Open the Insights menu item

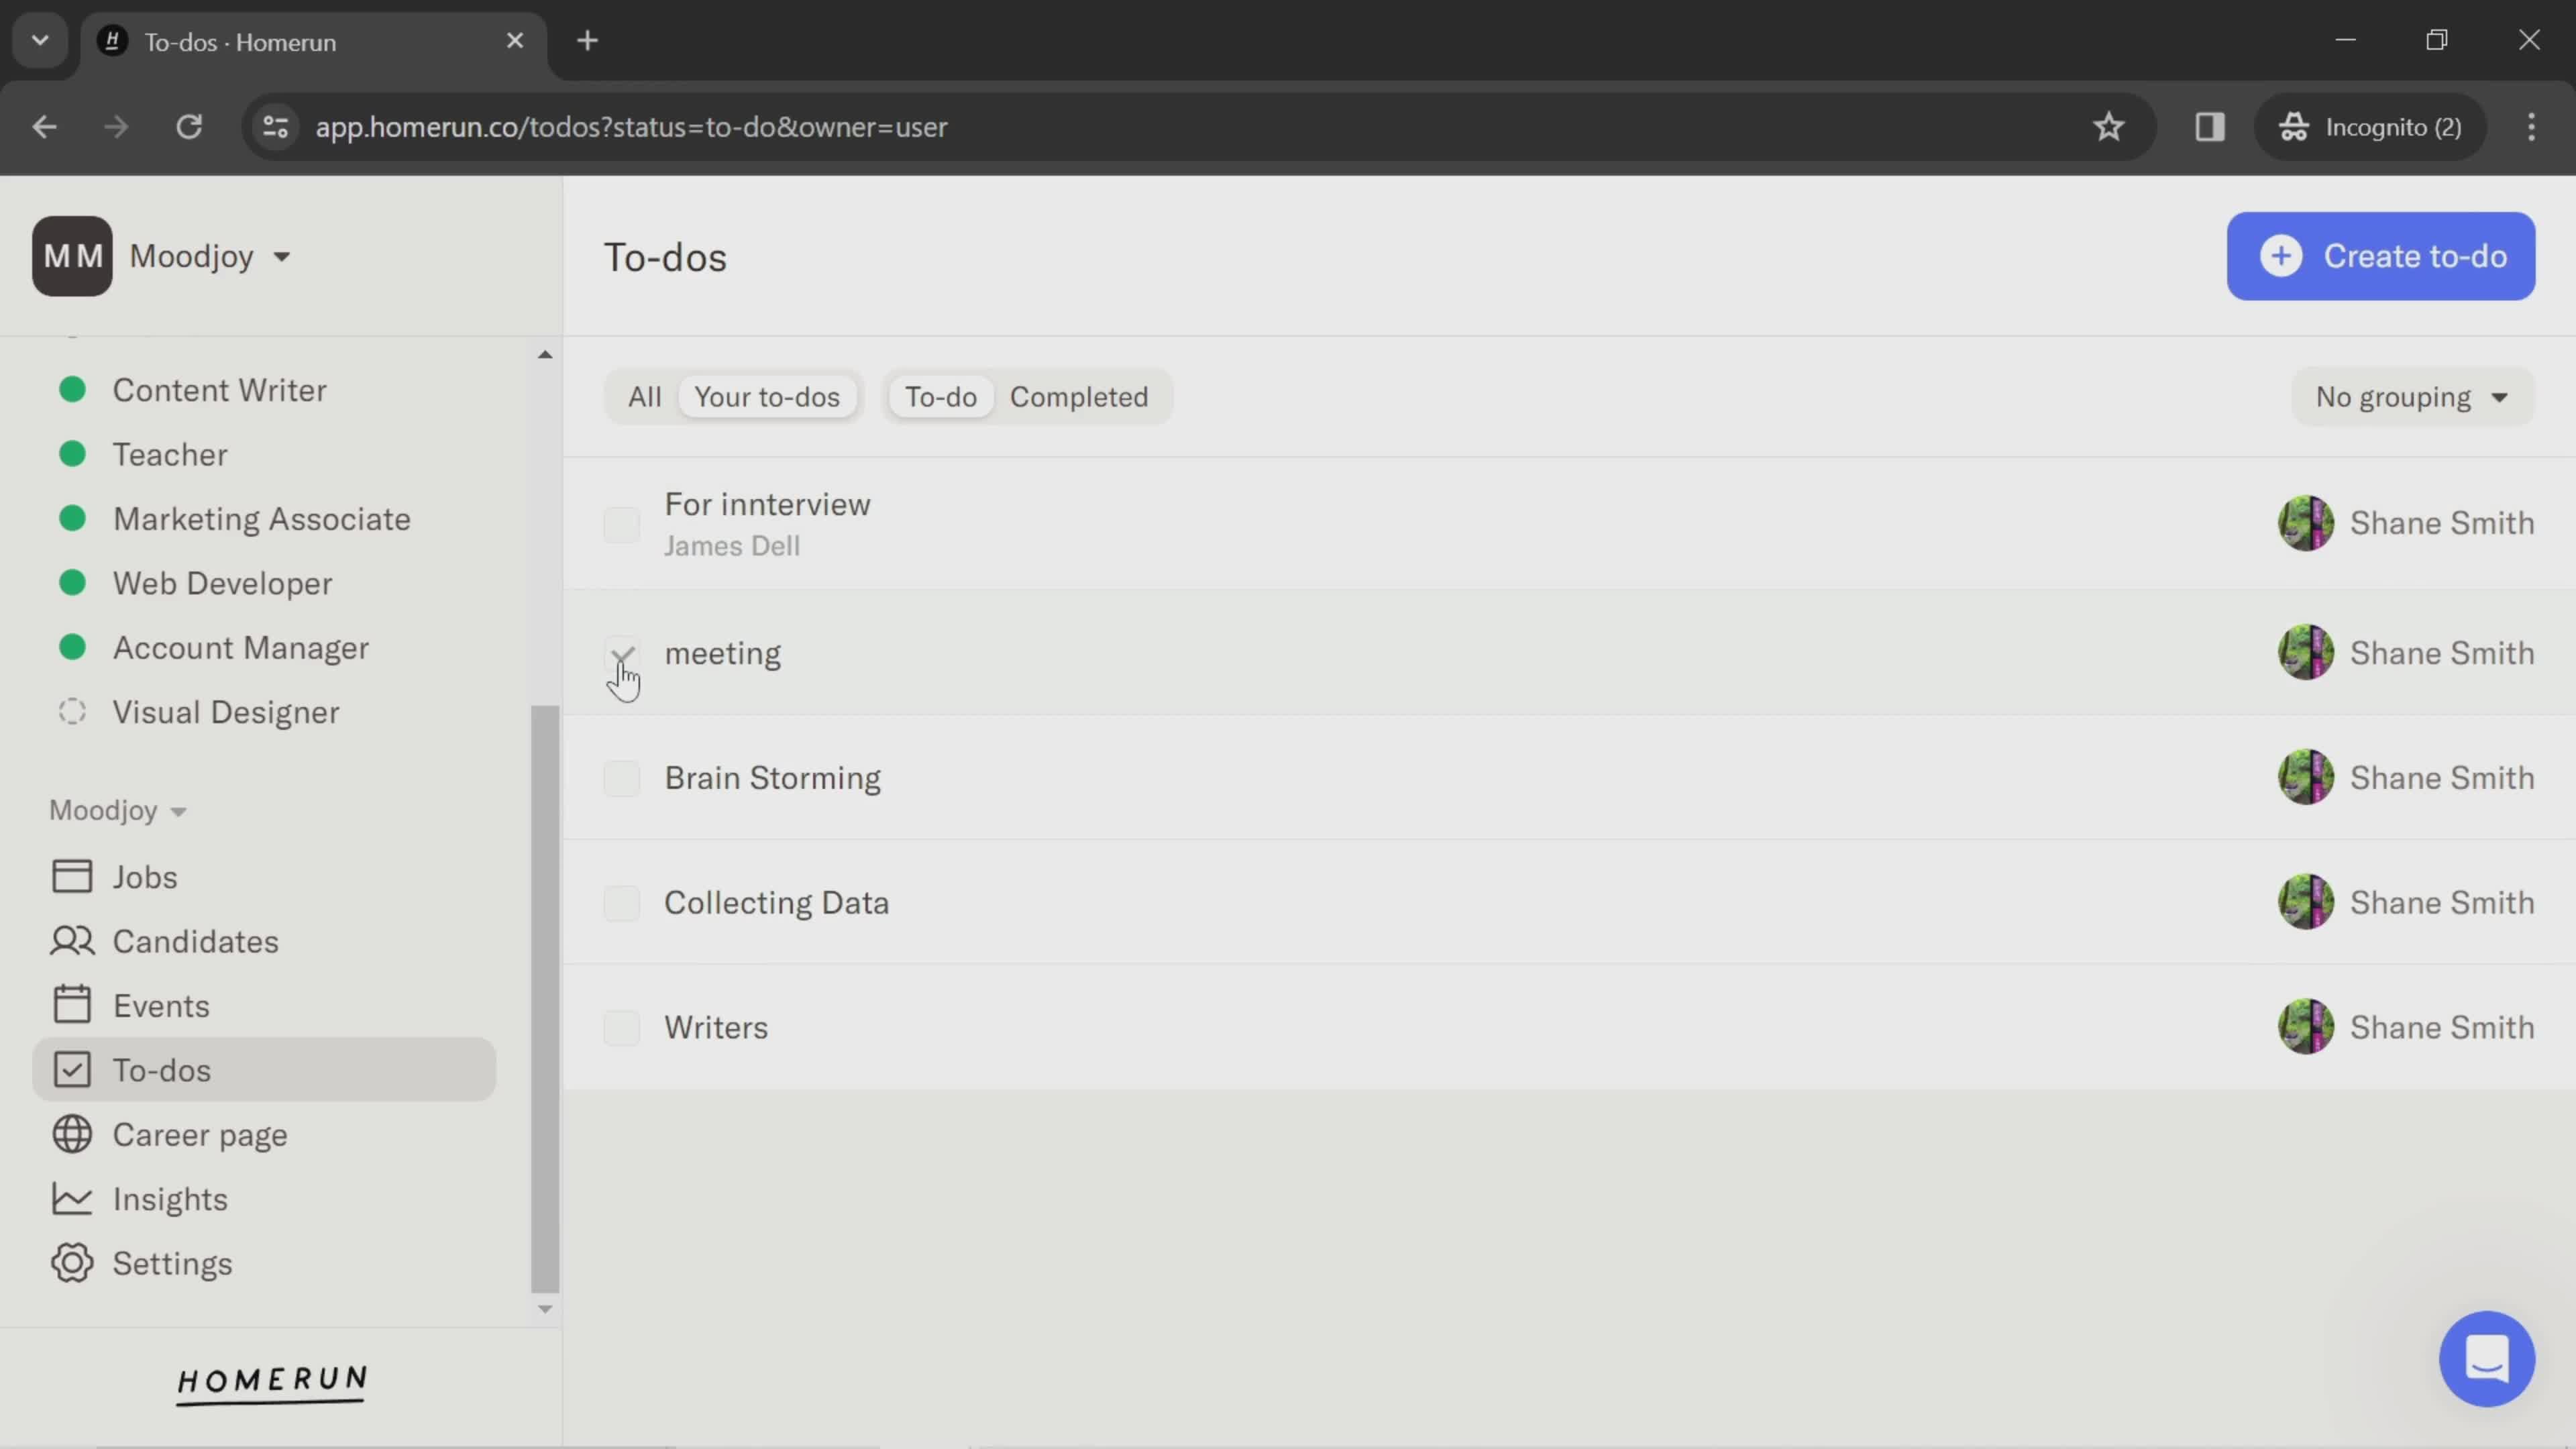pos(264,1199)
